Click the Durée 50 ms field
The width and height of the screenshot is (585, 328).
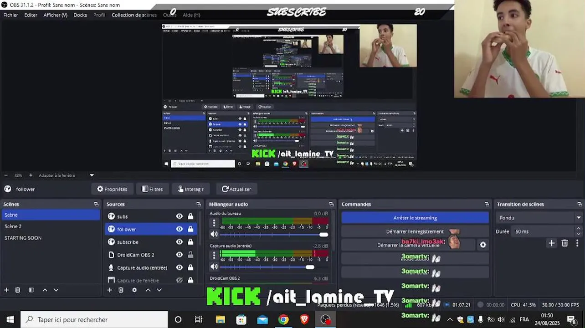click(x=543, y=231)
